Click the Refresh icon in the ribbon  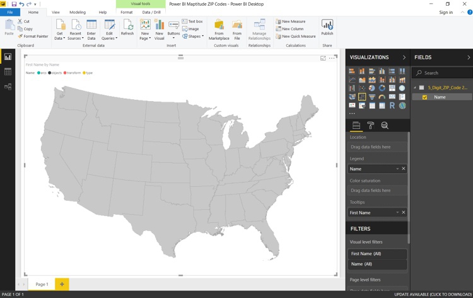coord(127,27)
